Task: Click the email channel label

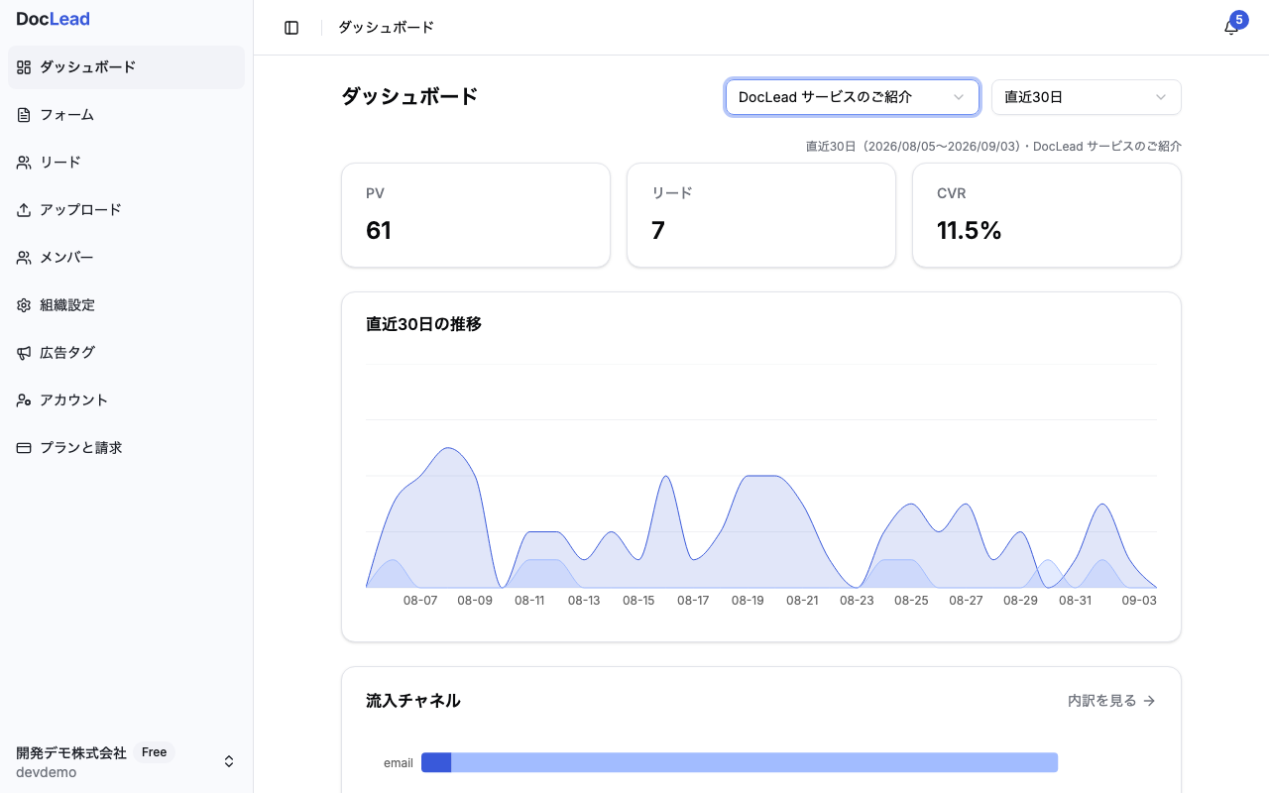Action: tap(399, 763)
